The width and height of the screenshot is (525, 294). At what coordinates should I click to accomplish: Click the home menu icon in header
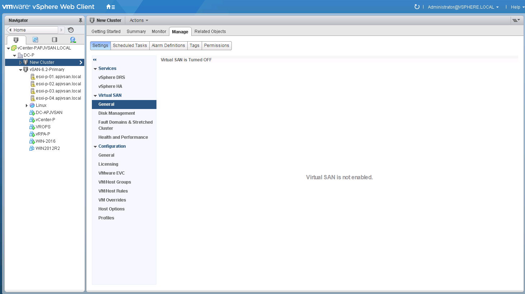point(110,7)
